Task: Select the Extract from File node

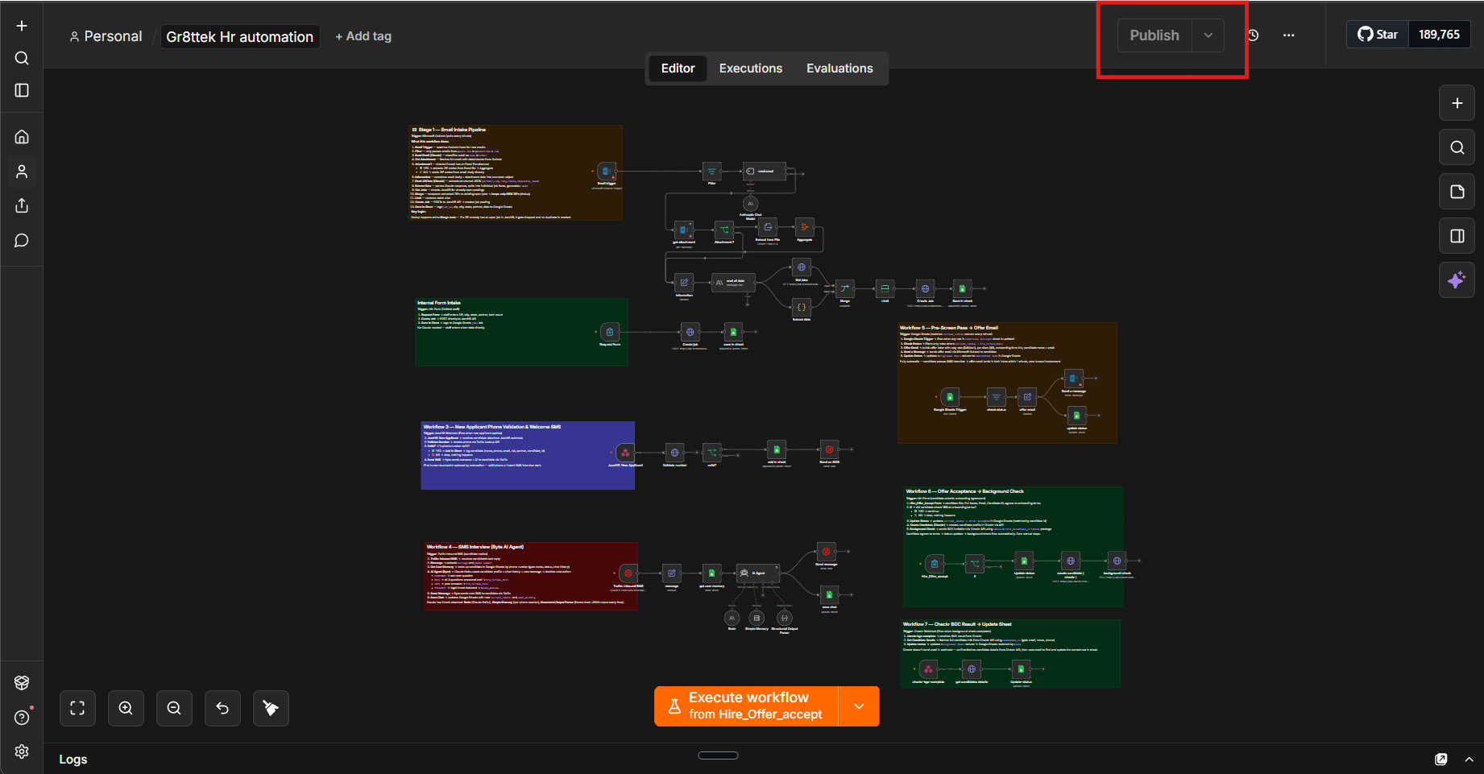Action: click(x=768, y=228)
